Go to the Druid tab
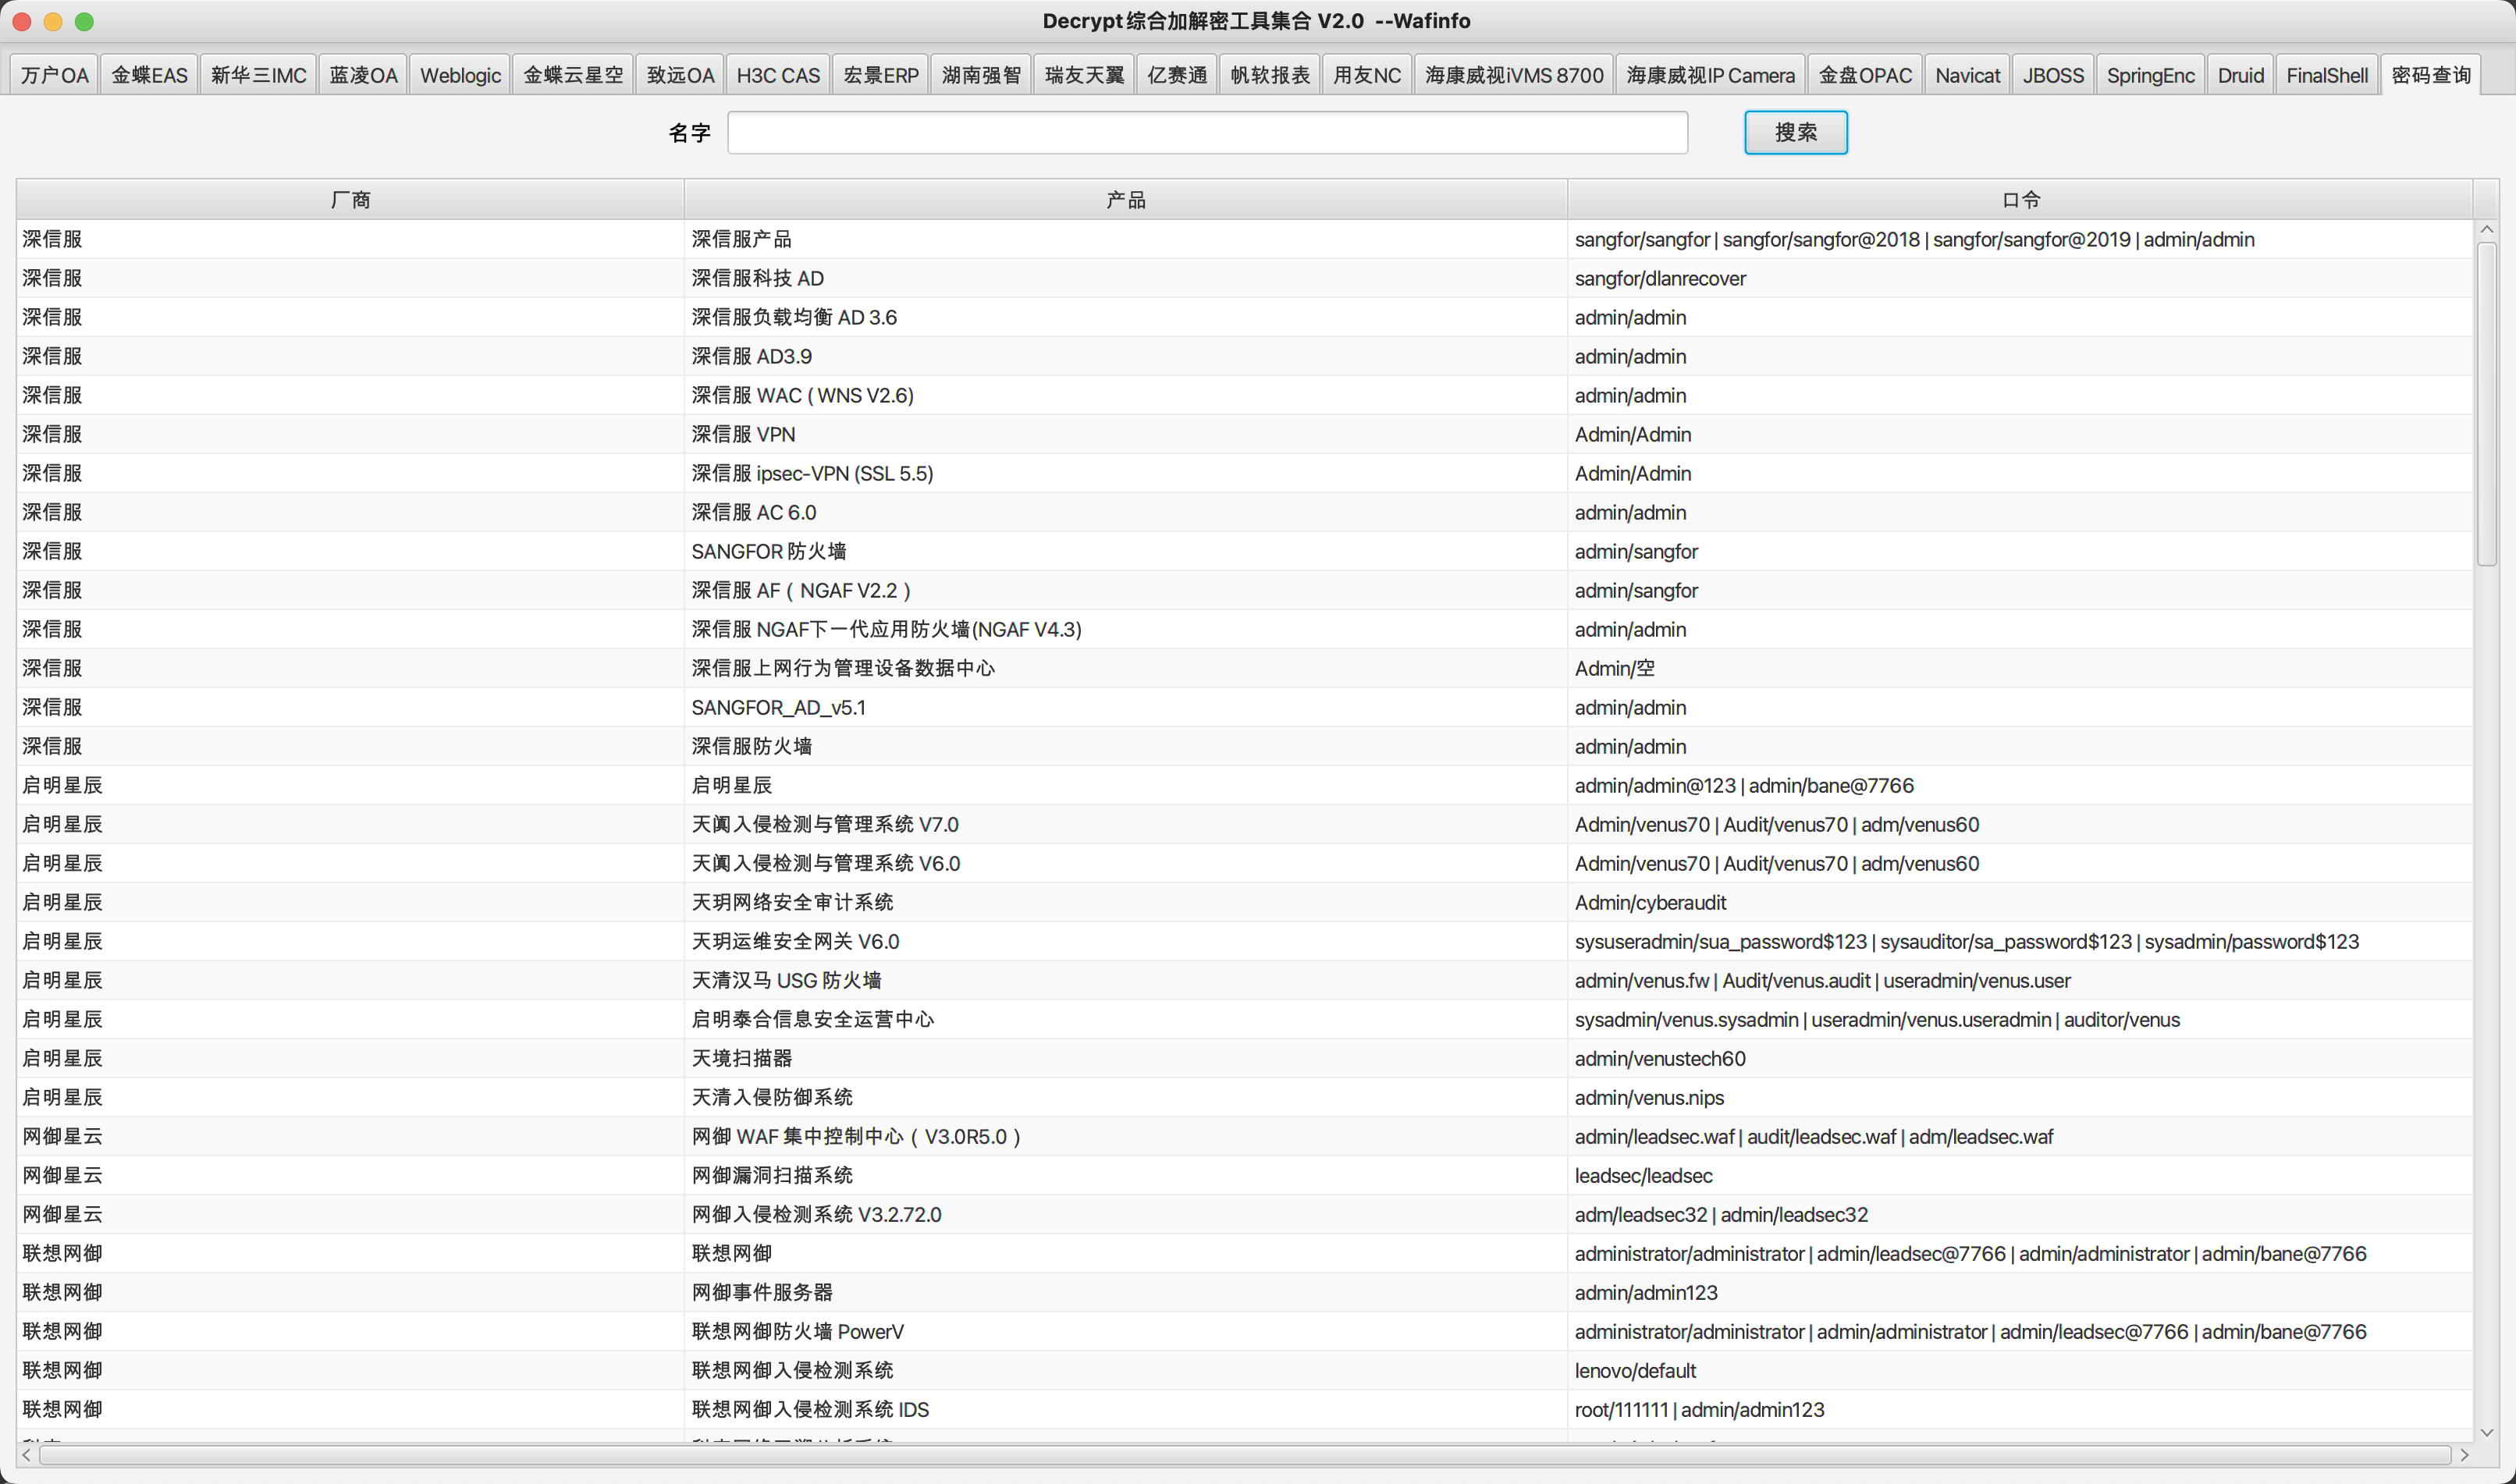The height and width of the screenshot is (1484, 2516). 2240,76
